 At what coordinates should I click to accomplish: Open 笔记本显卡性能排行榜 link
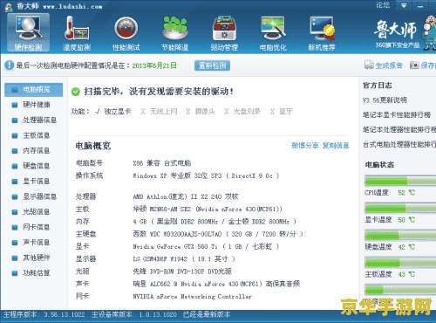[397, 114]
